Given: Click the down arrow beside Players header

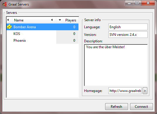Looking at the screenshot, I should (60, 20).
